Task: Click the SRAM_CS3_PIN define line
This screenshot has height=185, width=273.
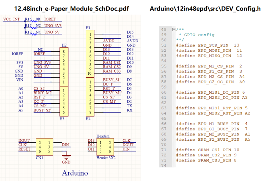Action: 206,160
